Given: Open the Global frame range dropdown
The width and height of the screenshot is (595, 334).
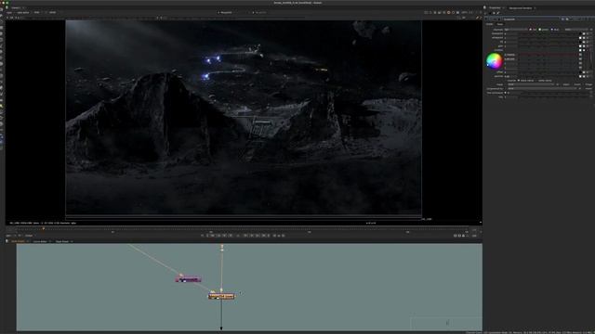Looking at the screenshot, I should coord(29,236).
